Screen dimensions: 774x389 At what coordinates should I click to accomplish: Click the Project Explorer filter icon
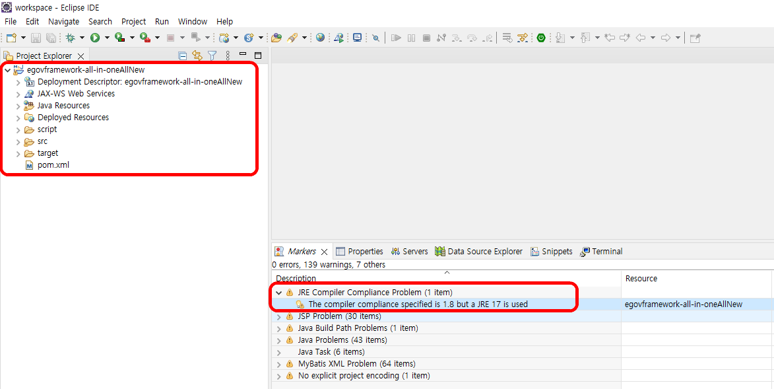coord(212,56)
